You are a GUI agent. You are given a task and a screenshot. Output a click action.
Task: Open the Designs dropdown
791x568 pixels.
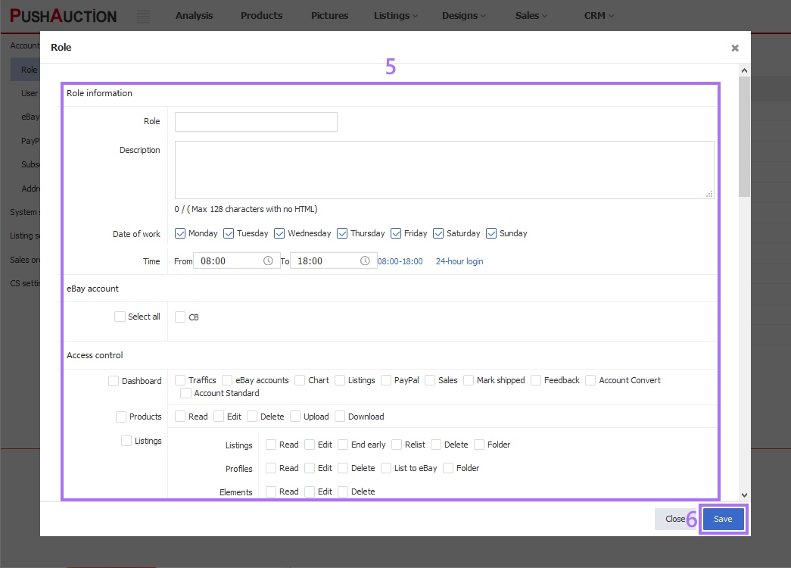463,15
